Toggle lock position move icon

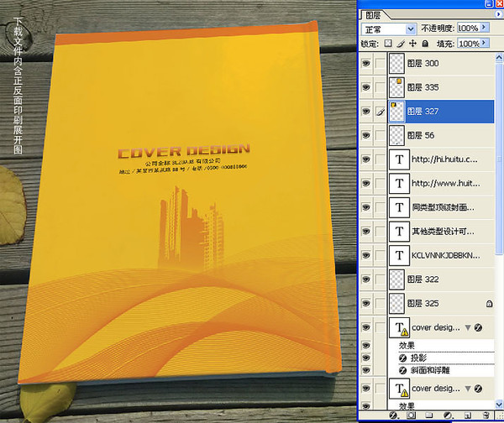tap(412, 44)
